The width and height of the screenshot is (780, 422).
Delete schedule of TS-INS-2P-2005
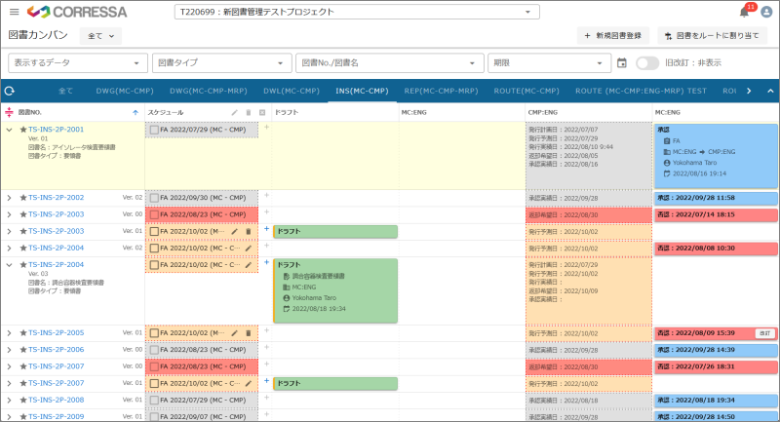pos(249,333)
